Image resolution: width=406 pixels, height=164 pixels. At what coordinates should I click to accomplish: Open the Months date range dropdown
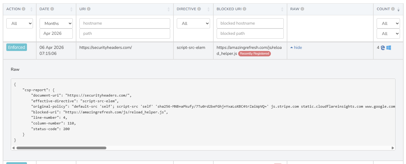coord(56,23)
